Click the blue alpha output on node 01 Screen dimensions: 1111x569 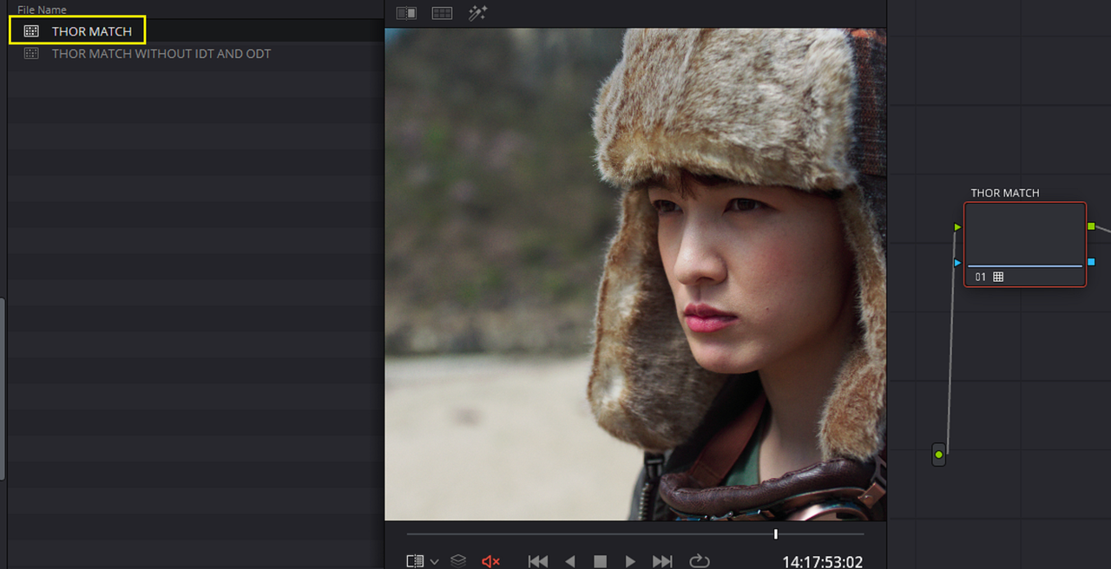[x=1091, y=261]
